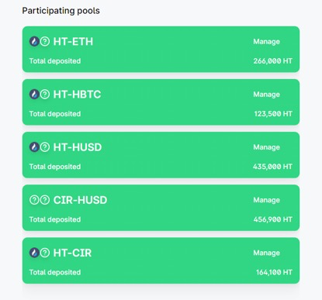Click the question mark icon beside HT-CIR
The image size is (322, 300).
pyautogui.click(x=45, y=253)
